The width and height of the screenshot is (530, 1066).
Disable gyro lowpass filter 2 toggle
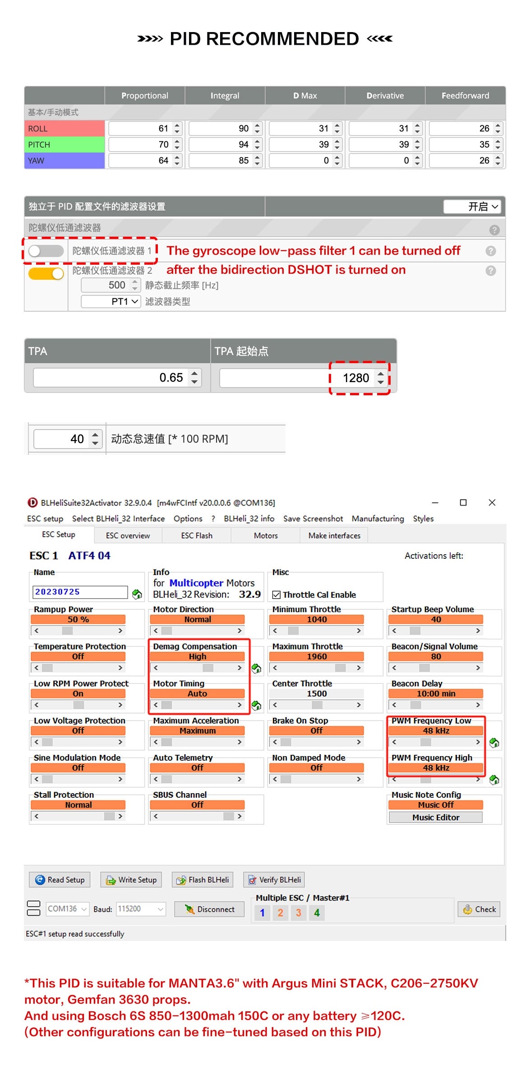46,274
